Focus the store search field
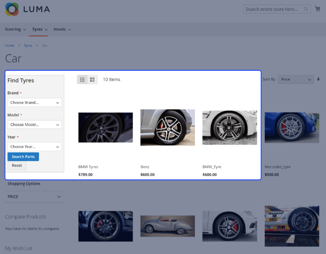The image size is (326, 254). tap(277, 9)
